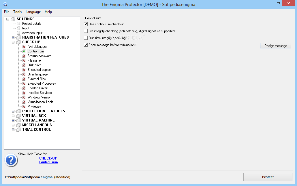This screenshot has height=186, width=297.
Task: Click the project path C:\Softpedia\Softpedia.enigma (Modified)
Action: point(37,177)
